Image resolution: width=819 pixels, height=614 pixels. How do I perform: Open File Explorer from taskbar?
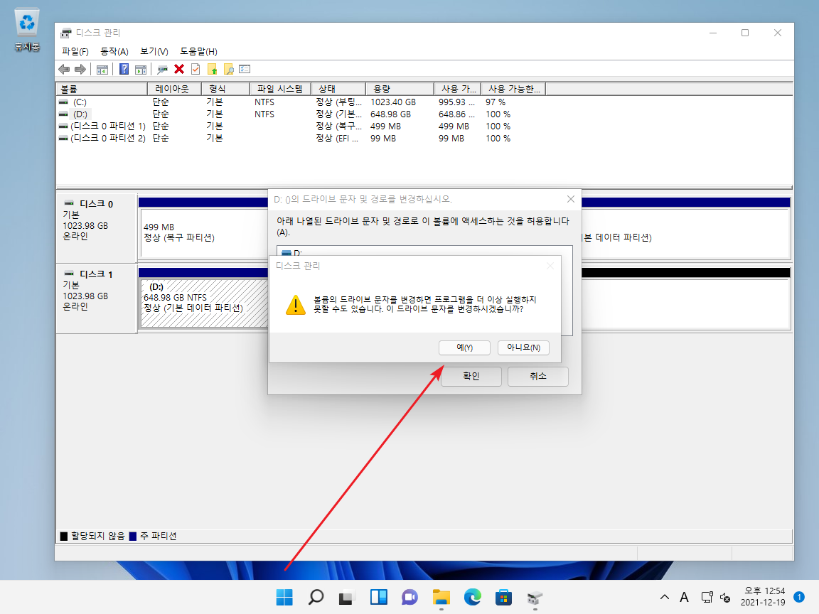point(441,597)
